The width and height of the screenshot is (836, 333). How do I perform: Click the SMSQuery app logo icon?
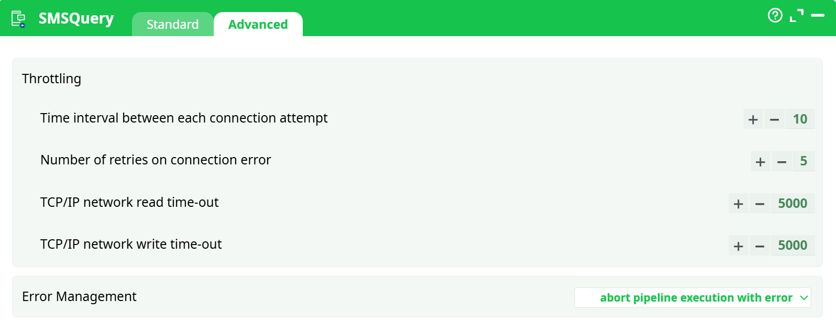(18, 19)
